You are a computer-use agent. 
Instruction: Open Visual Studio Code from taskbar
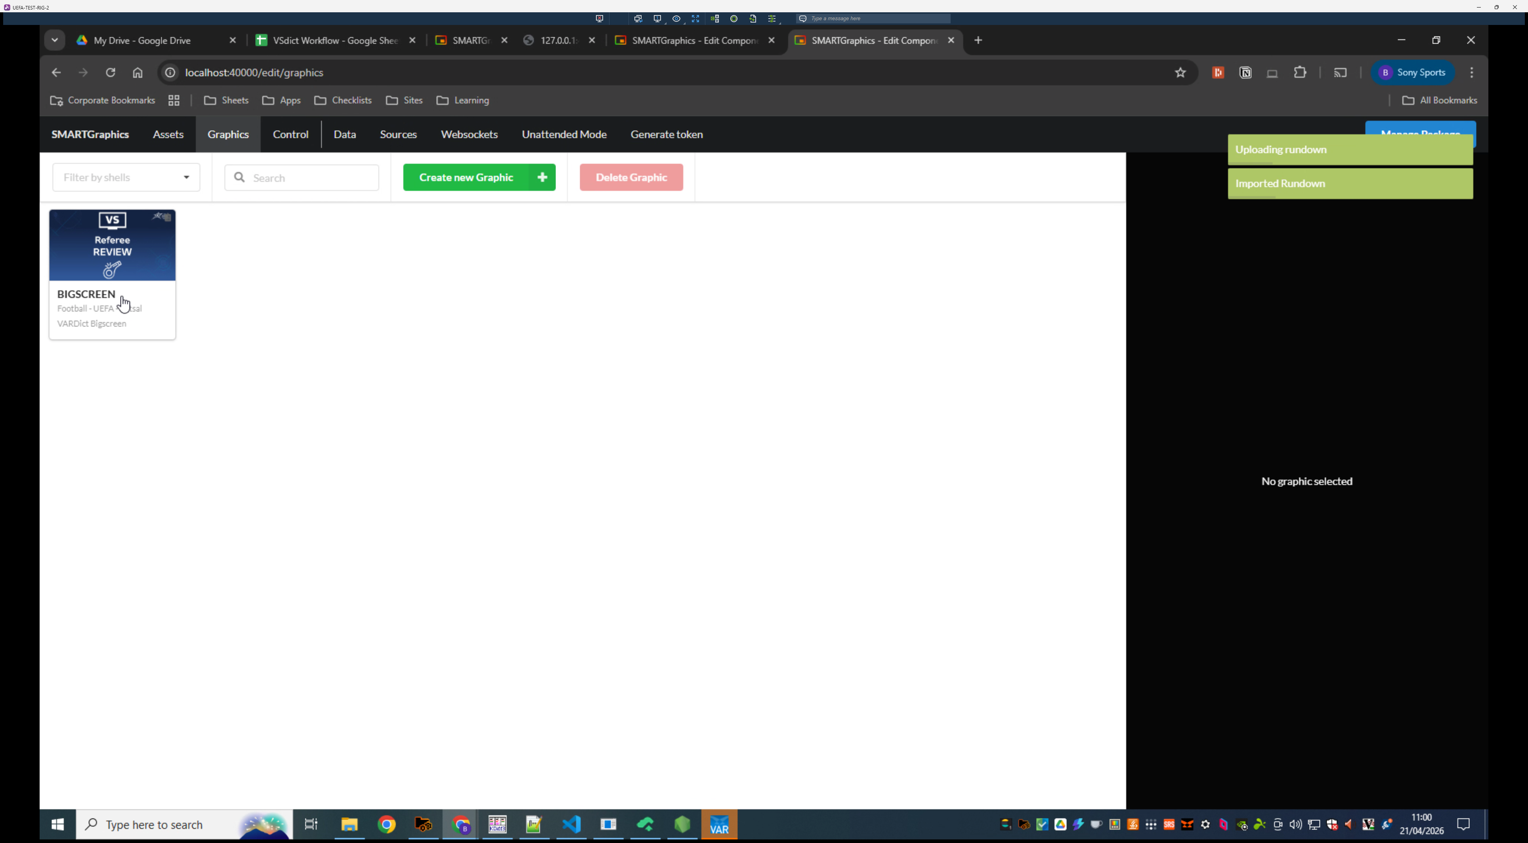pyautogui.click(x=571, y=824)
